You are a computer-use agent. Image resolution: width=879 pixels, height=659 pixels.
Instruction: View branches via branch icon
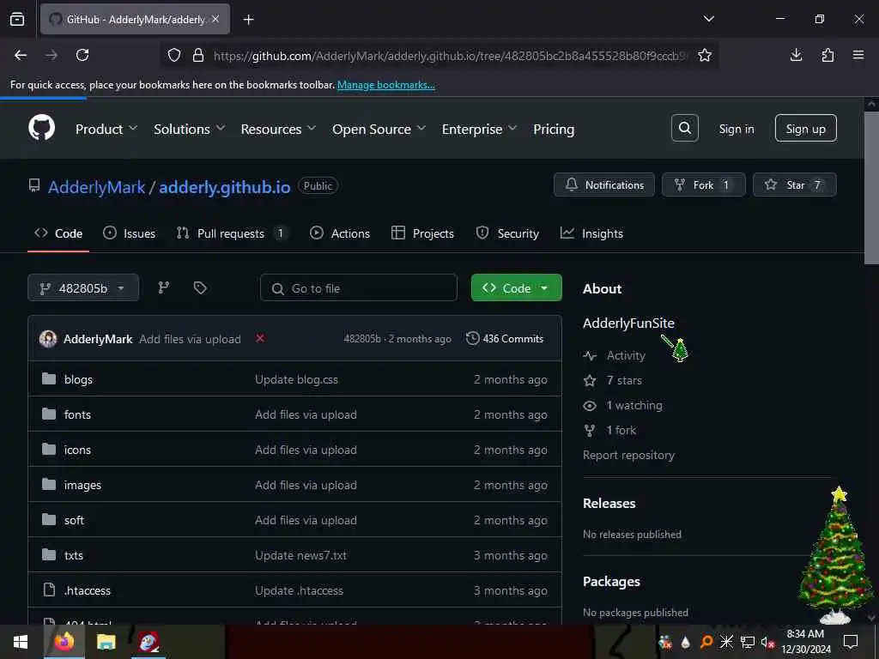[164, 287]
